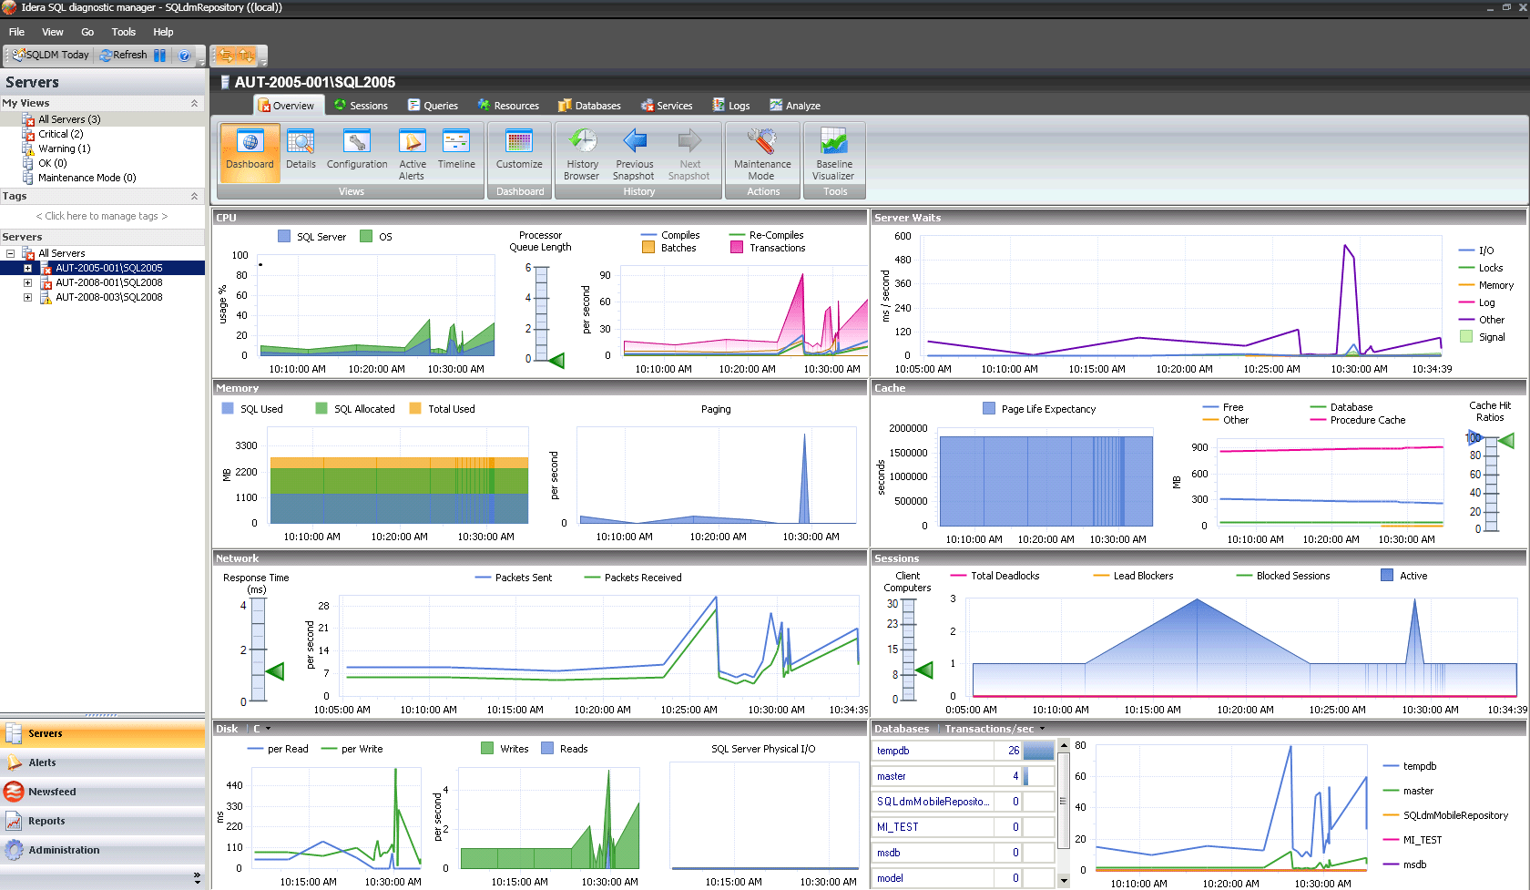Expand the AUT-2008-001\SQL2008 server node
The width and height of the screenshot is (1530, 890).
click(x=27, y=282)
